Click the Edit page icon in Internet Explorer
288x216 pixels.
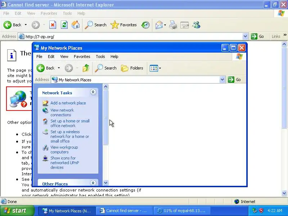pyautogui.click(x=184, y=25)
